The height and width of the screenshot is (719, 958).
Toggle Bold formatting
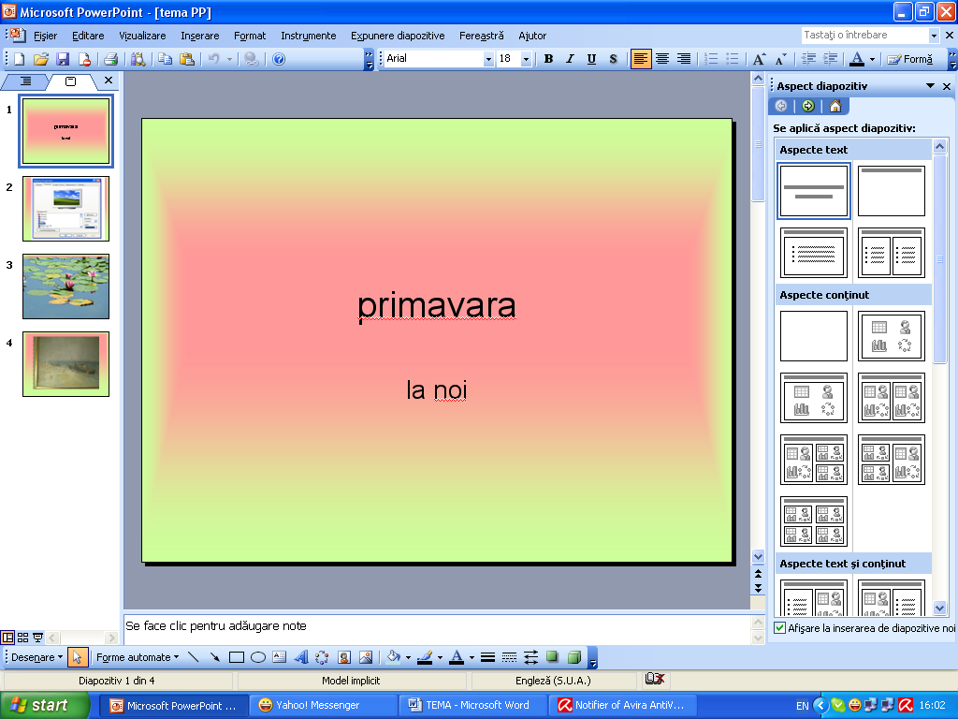point(548,59)
